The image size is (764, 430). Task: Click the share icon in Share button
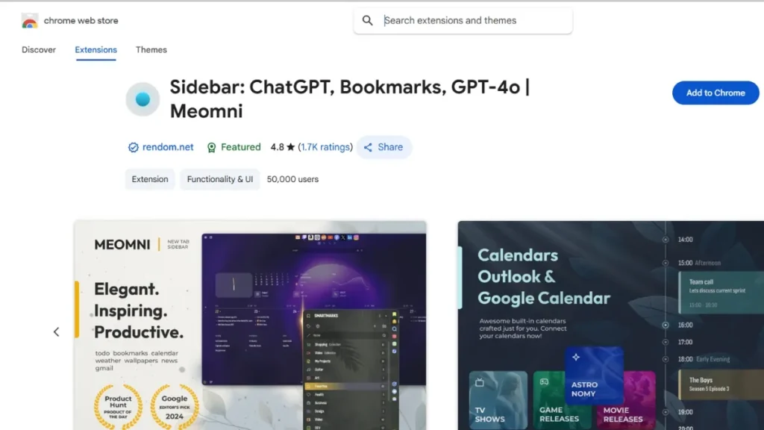click(368, 147)
